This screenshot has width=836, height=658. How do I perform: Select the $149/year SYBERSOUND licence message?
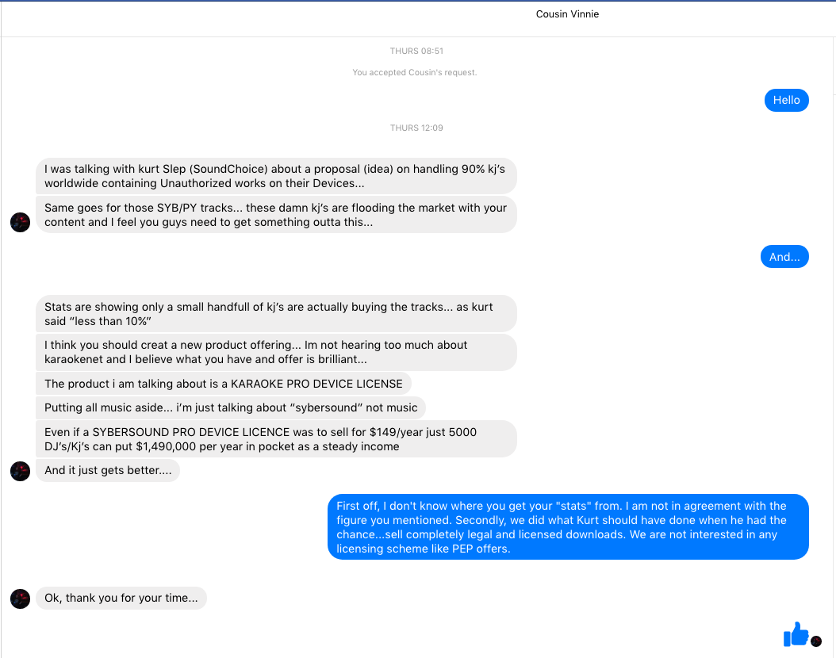pos(276,439)
